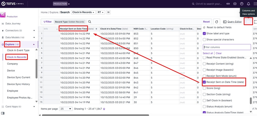257x116 pixels.
Task: Go to Home breadcrumb
Action: 44,12
